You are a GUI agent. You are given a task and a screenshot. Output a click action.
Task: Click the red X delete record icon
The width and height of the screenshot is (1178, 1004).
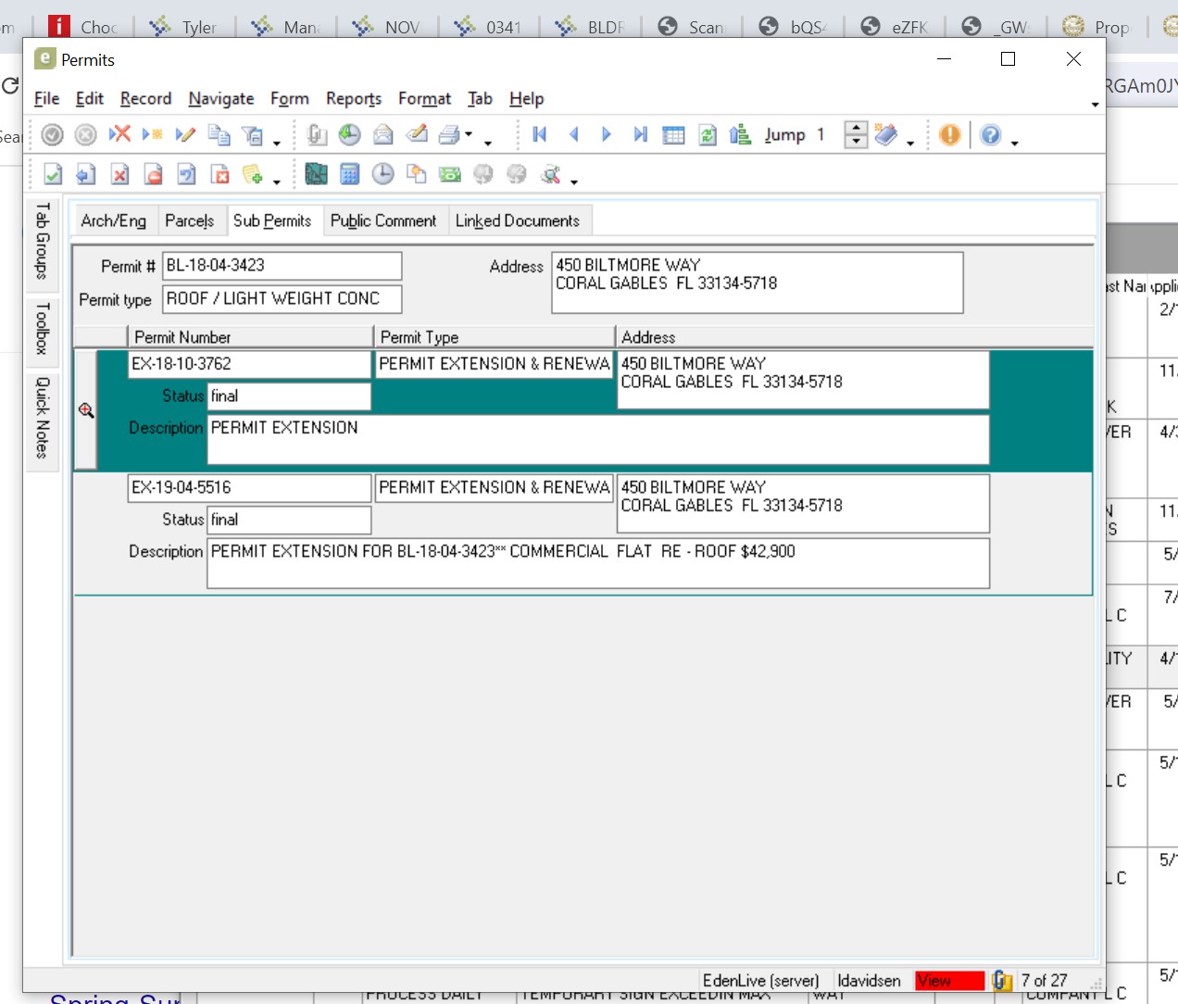119,134
